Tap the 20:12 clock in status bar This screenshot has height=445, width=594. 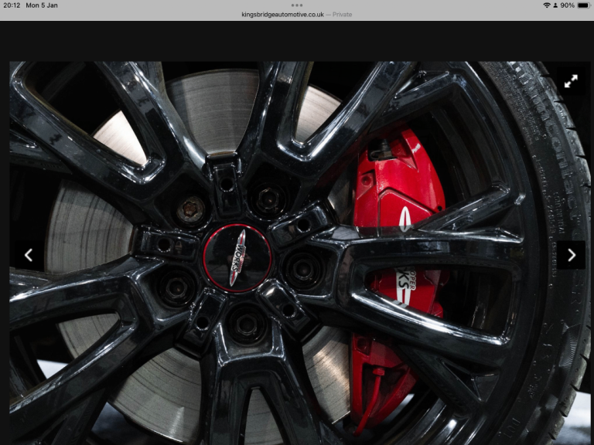click(x=12, y=5)
